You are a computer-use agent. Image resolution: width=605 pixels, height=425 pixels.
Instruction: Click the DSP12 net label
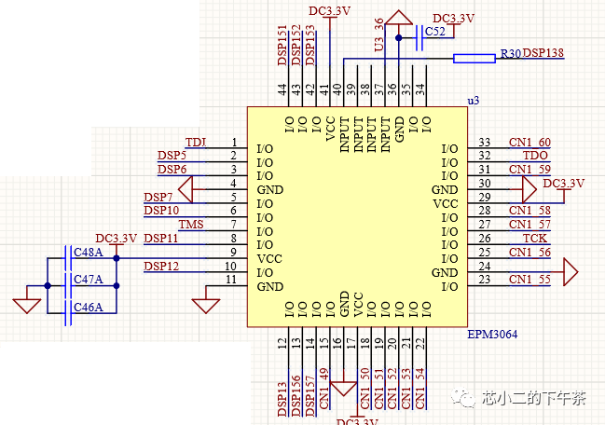click(x=161, y=267)
